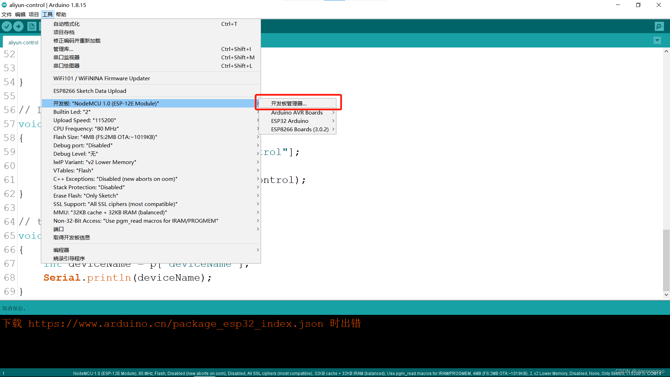Viewport: 670px width, 377px height.
Task: Click the Upload arrow icon
Action: tap(18, 27)
